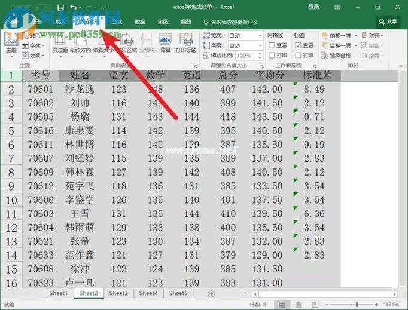Screen dimensions: 408x310
Task: Switch to Sheet5 tab
Action: coord(178,293)
